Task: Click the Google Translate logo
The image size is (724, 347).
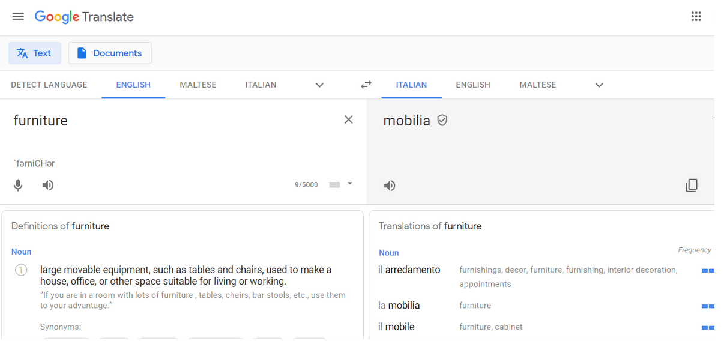Action: 84,17
